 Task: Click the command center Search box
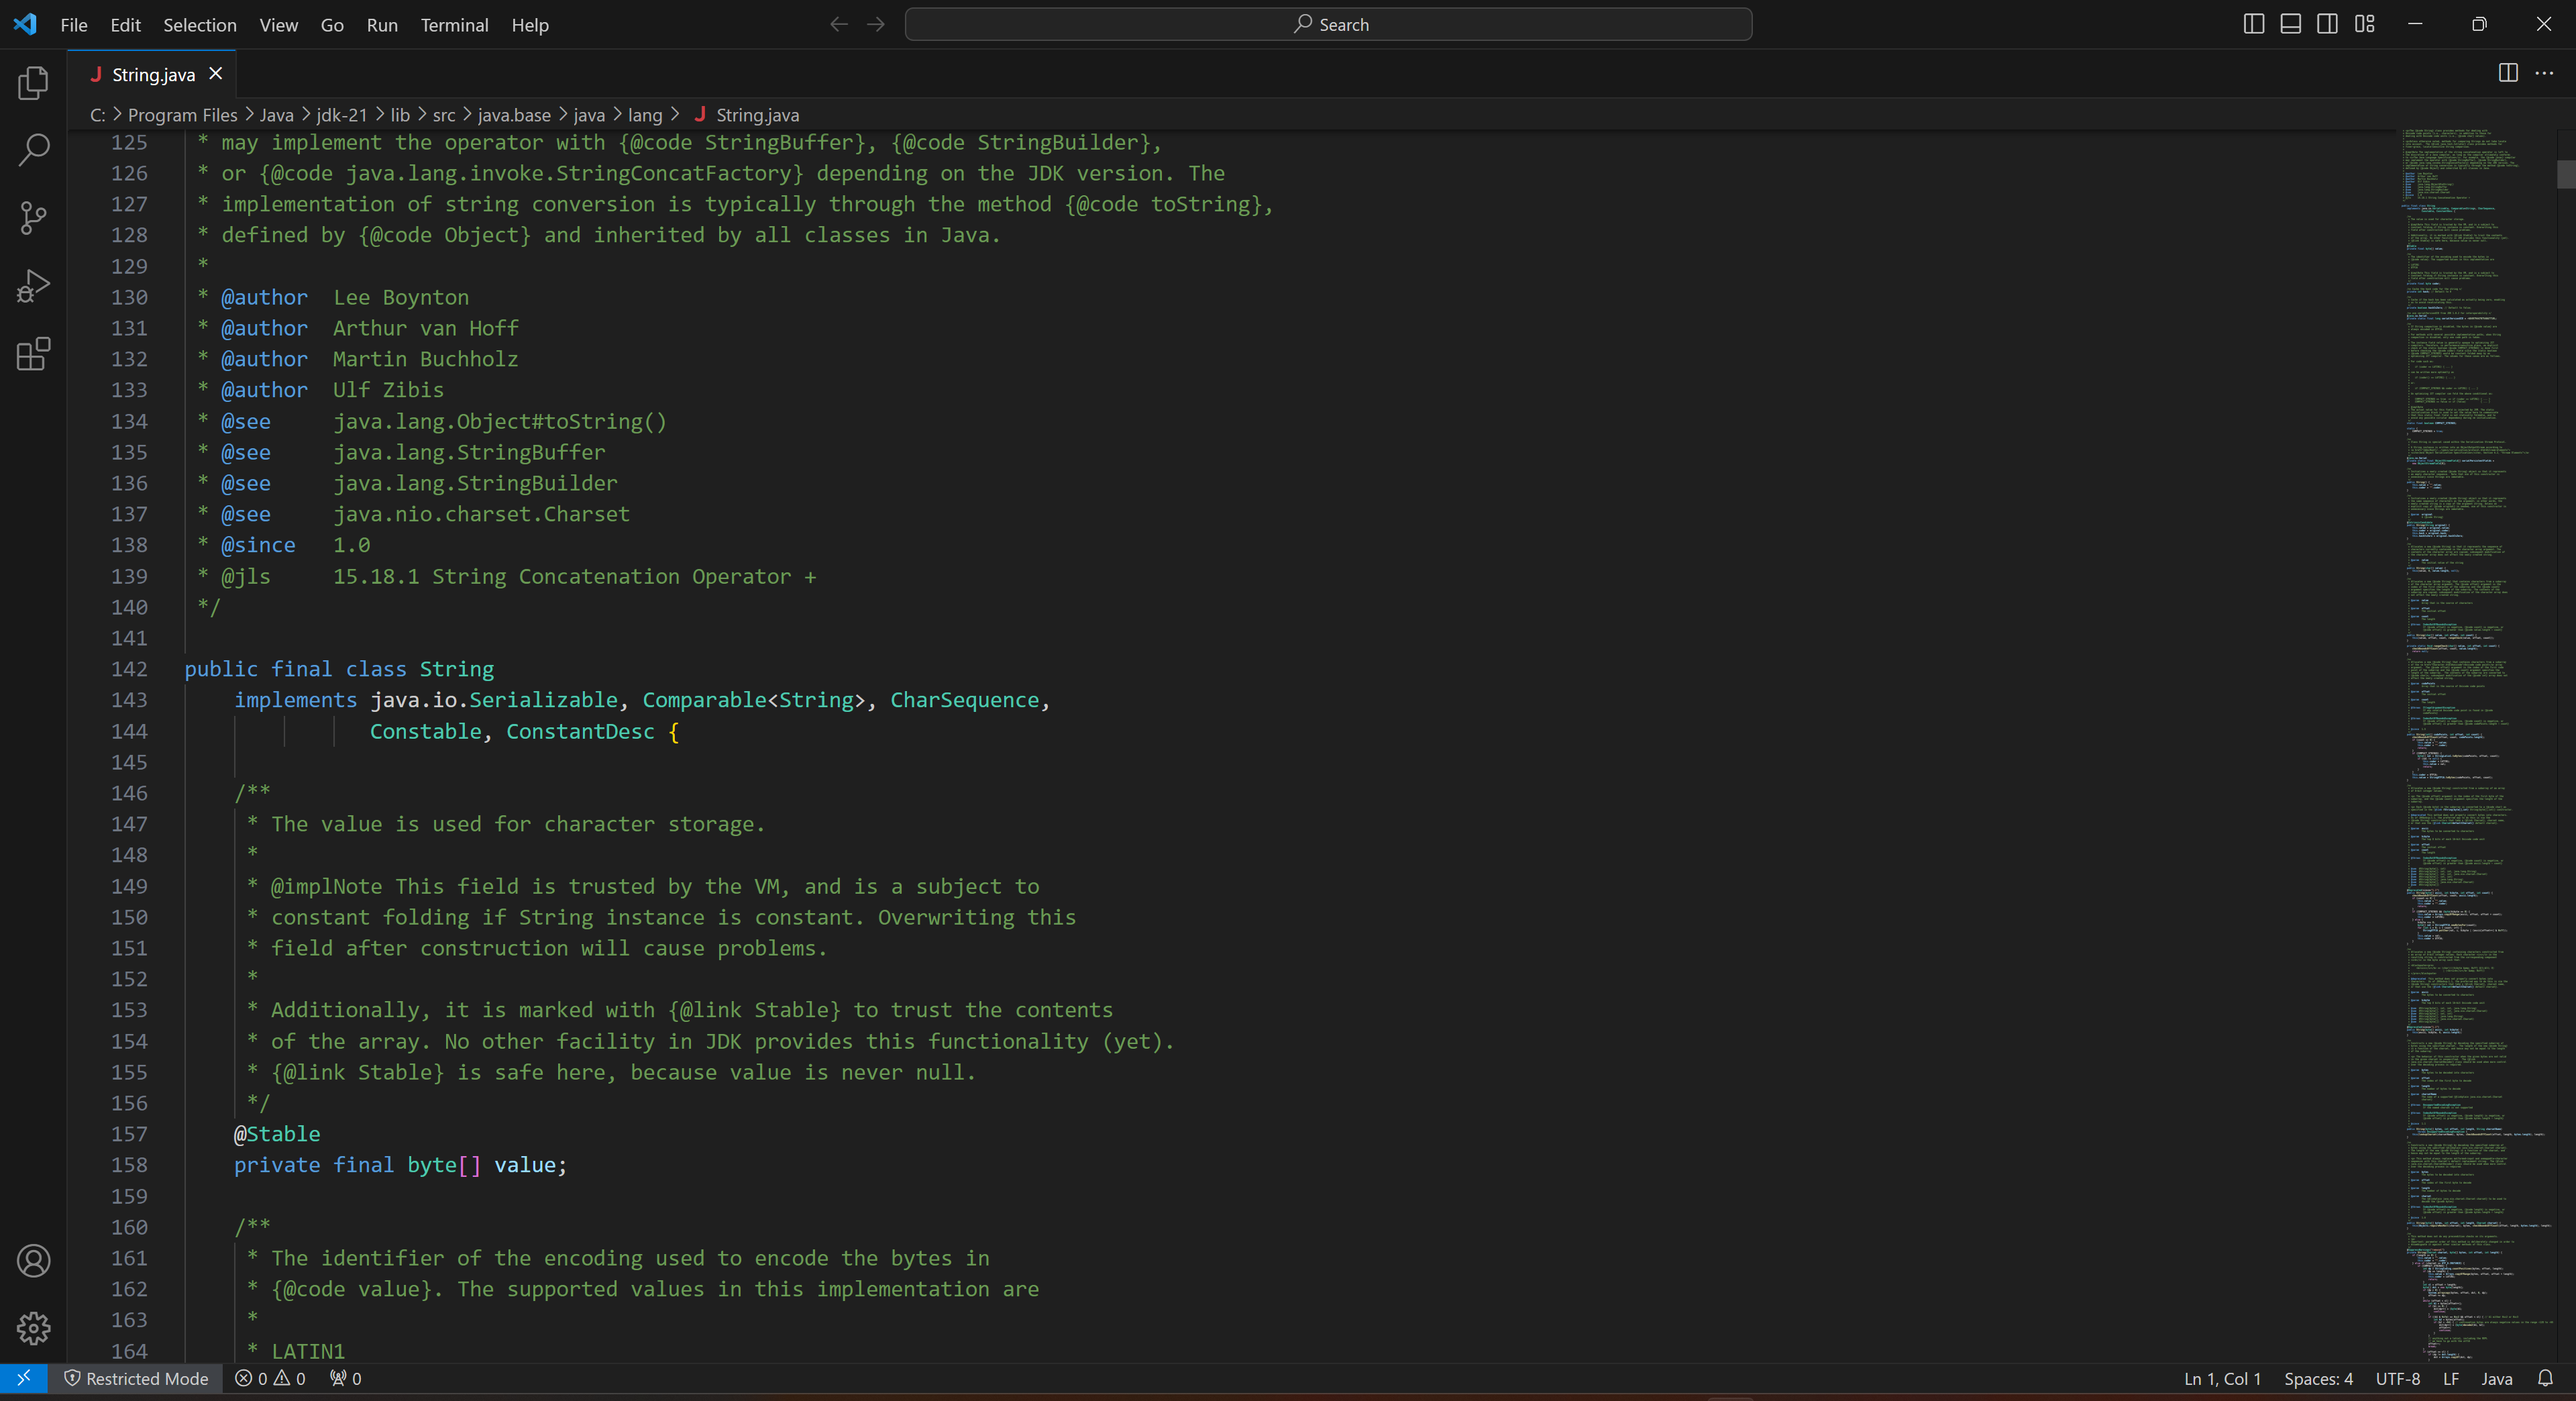click(1328, 24)
